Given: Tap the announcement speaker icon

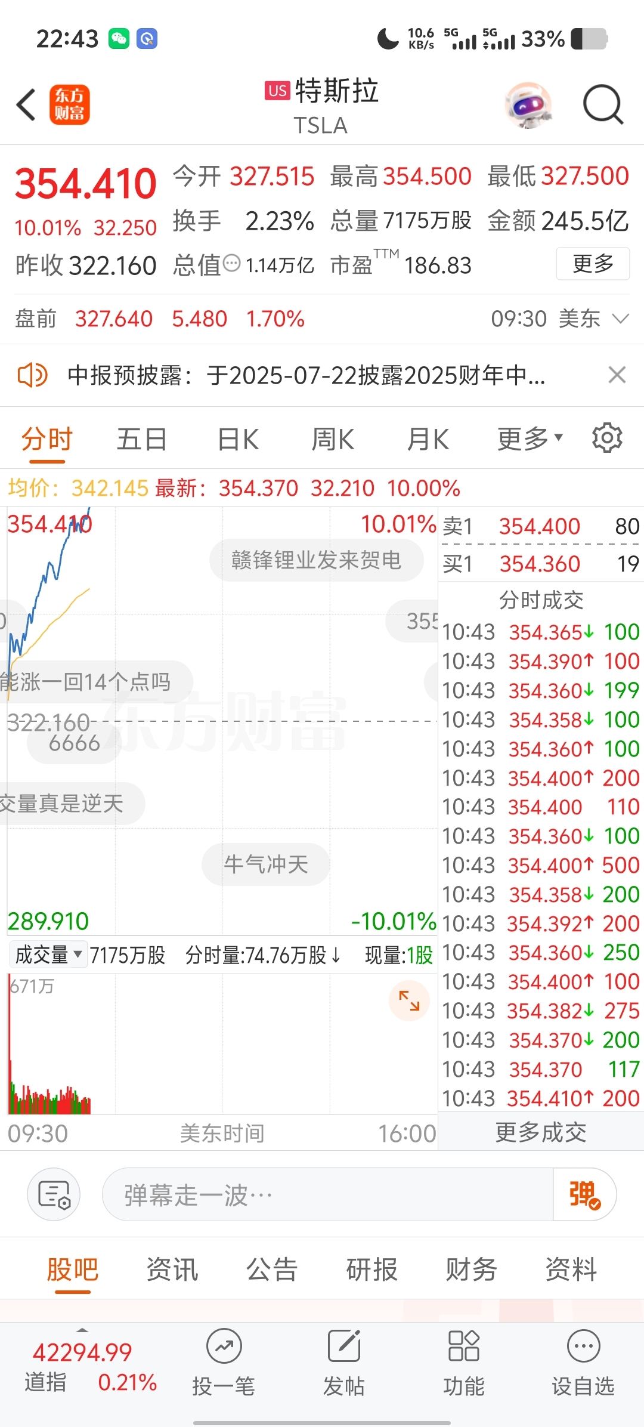Looking at the screenshot, I should [x=32, y=375].
